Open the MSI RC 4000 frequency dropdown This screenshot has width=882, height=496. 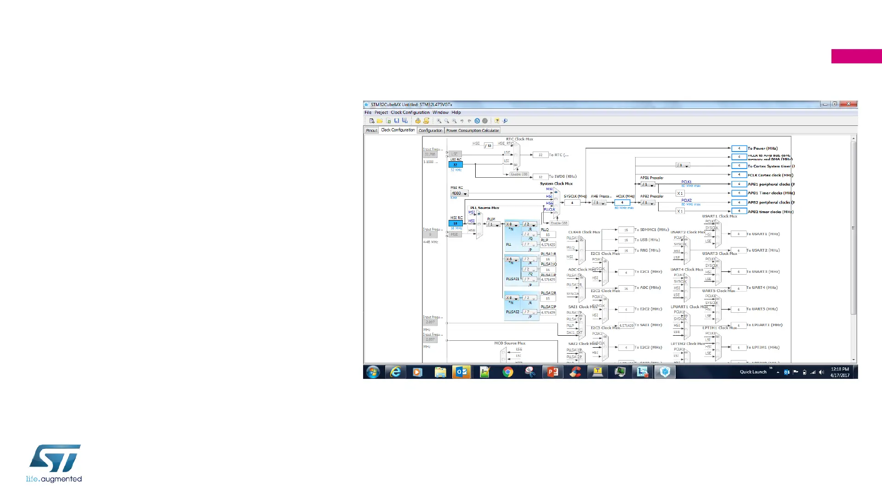click(x=459, y=193)
